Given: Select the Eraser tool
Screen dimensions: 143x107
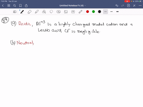Looking at the screenshot, I should tap(29, 12).
